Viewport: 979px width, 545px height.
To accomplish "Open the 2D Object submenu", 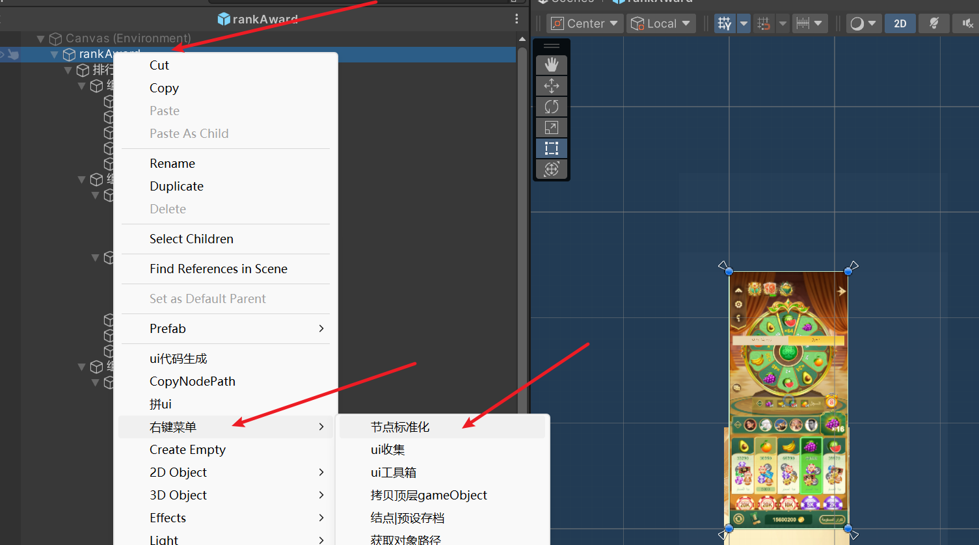I will pyautogui.click(x=226, y=472).
